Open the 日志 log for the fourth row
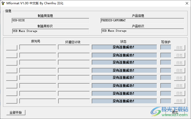The image size is (191, 119). click(x=179, y=71)
